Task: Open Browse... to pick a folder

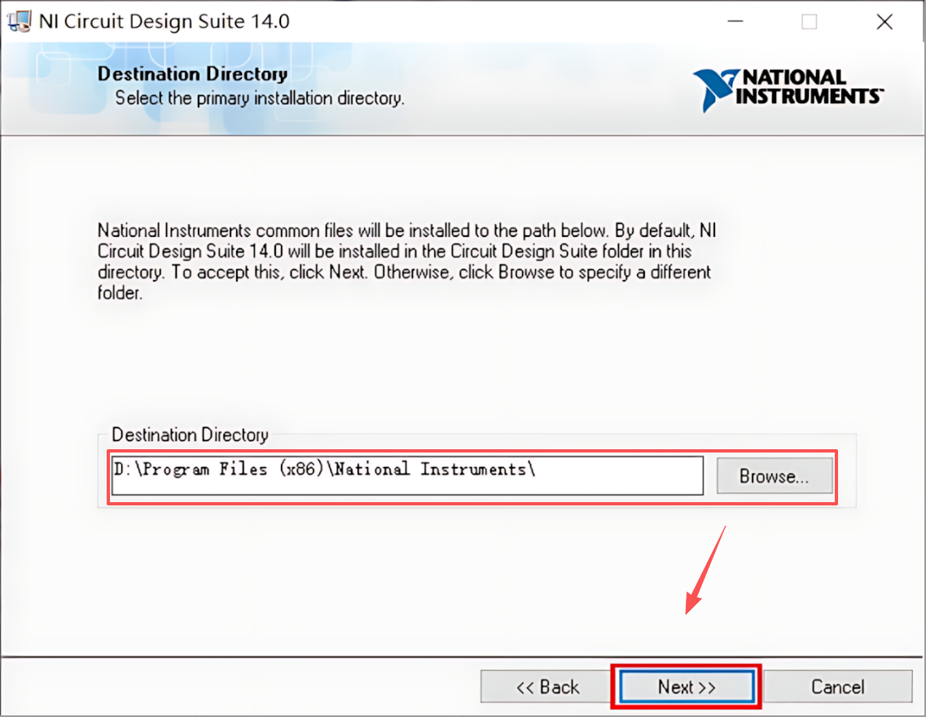Action: click(x=775, y=475)
